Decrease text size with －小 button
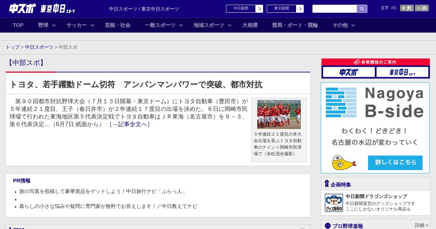 point(422,8)
